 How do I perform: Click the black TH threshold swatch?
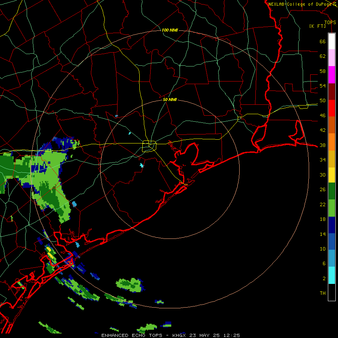332,292
